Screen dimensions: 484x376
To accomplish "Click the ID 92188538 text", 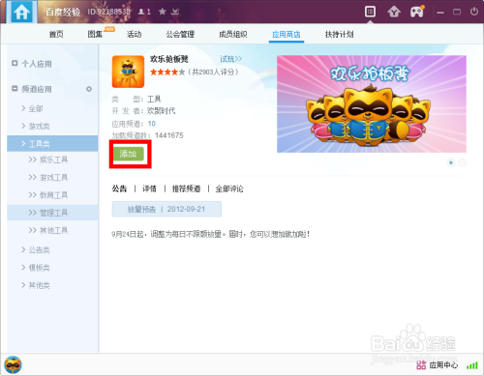I will [109, 12].
